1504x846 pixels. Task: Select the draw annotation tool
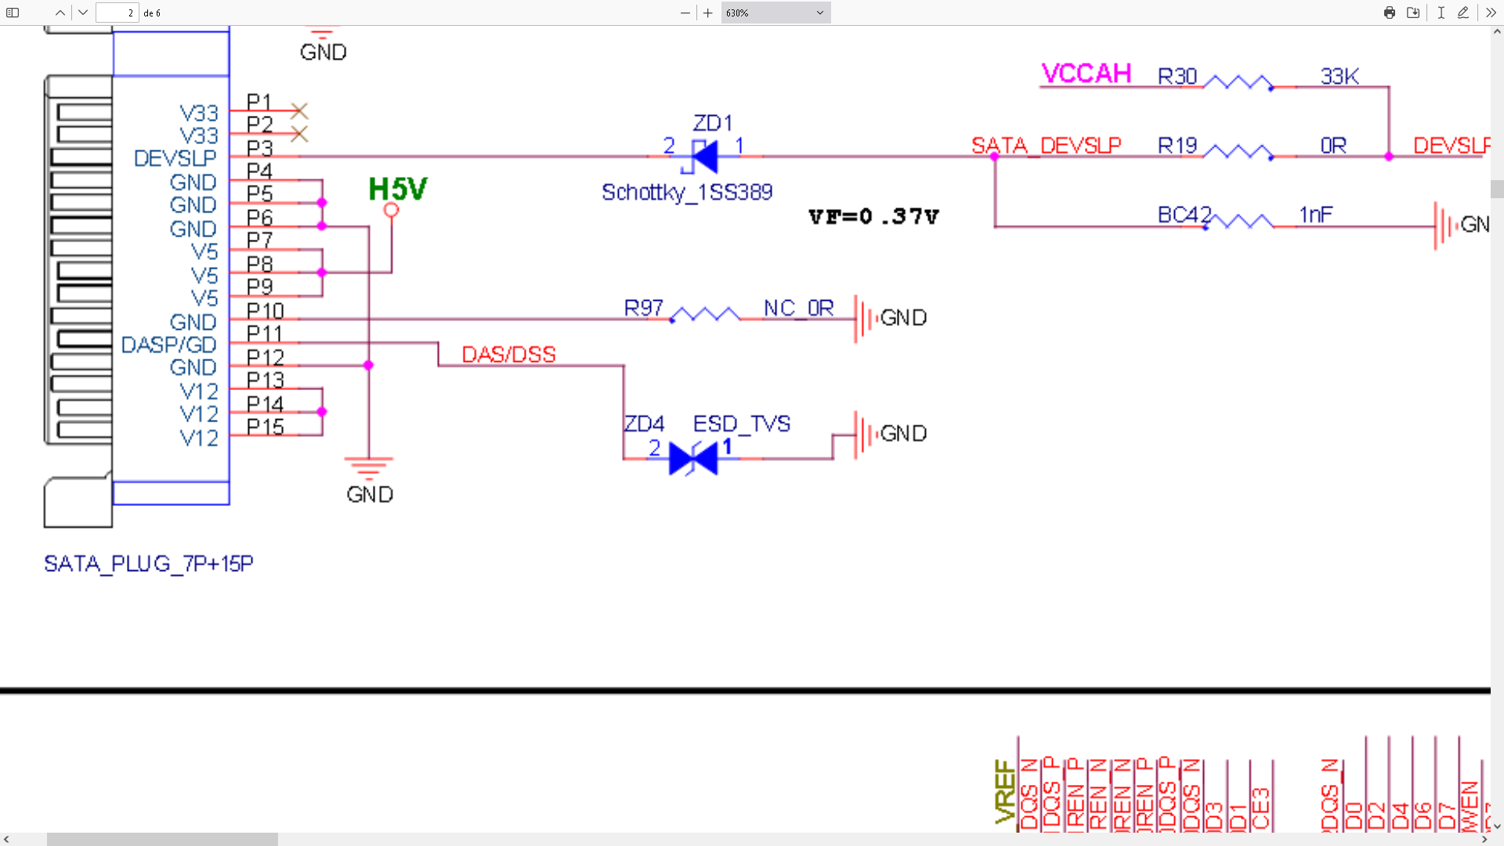tap(1462, 13)
